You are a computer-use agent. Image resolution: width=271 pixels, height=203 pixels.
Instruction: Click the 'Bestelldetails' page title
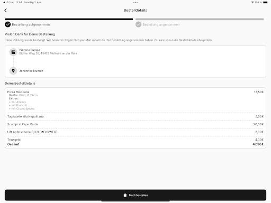pos(135,11)
